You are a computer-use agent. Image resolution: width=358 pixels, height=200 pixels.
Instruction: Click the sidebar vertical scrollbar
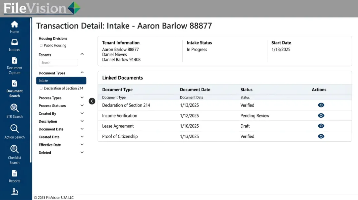tap(30, 90)
